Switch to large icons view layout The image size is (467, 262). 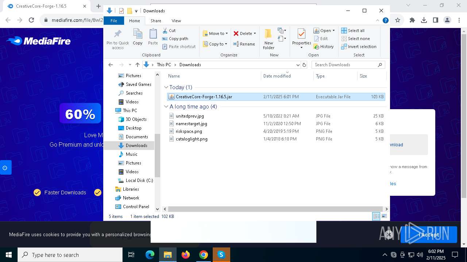pyautogui.click(x=384, y=216)
